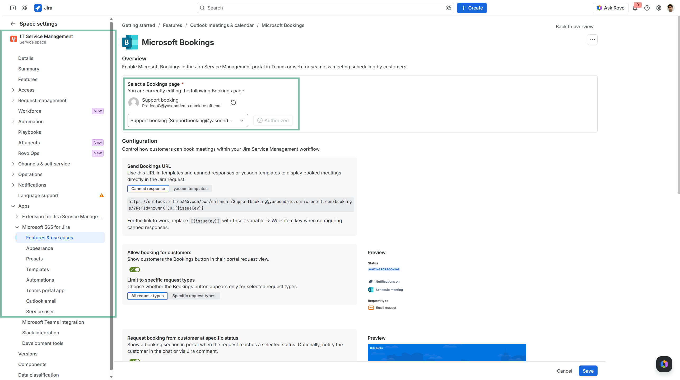
Task: Select yasoon templates option
Action: pyautogui.click(x=190, y=189)
